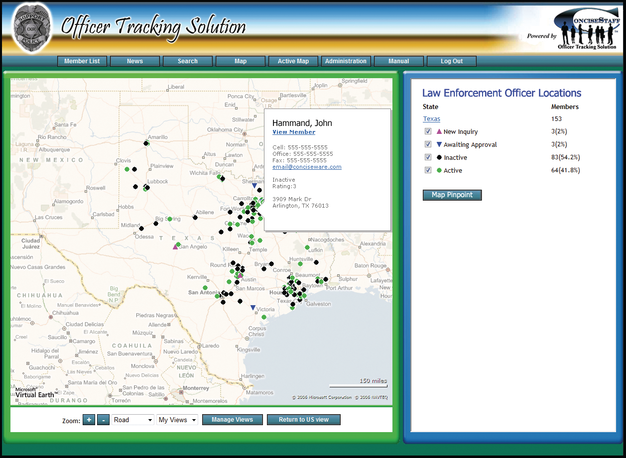
Task: Click the Texas state link
Action: tap(432, 119)
